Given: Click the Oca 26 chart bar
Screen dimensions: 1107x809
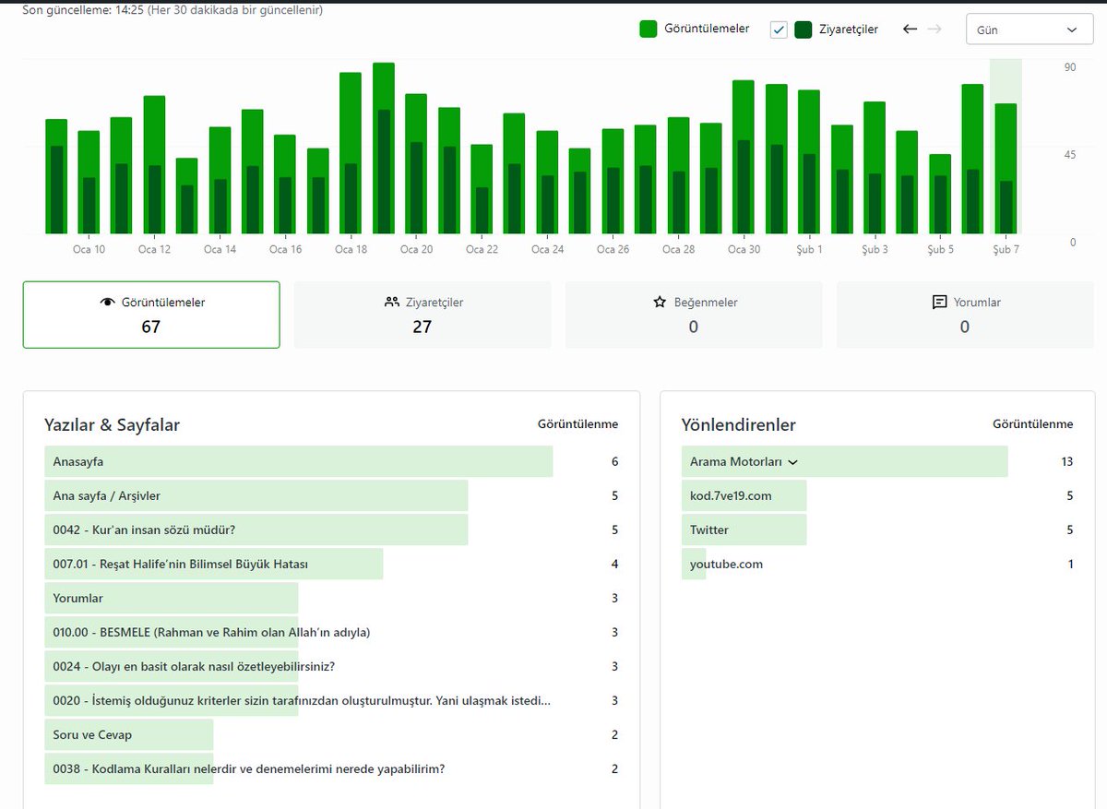Looking at the screenshot, I should (613, 181).
